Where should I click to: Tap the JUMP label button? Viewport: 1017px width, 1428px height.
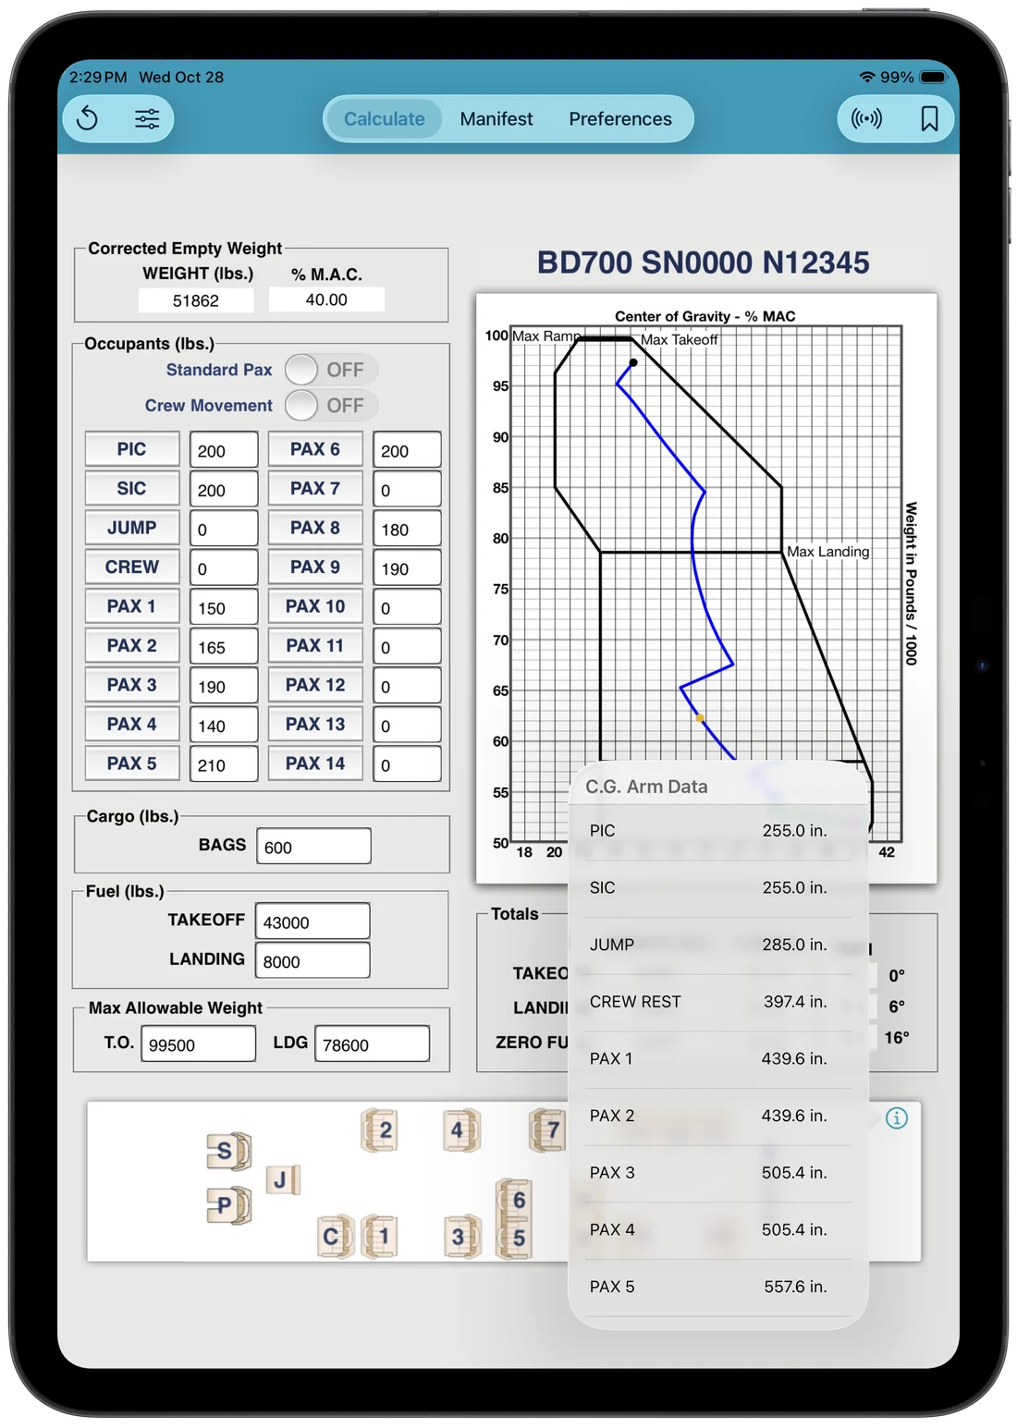click(x=131, y=528)
